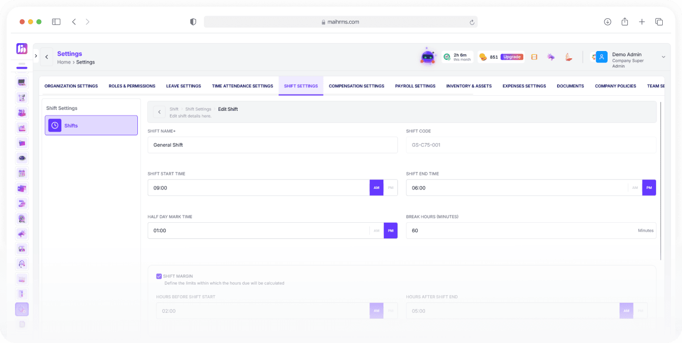Click Shift Settings breadcrumb link
682x343 pixels.
coord(198,109)
